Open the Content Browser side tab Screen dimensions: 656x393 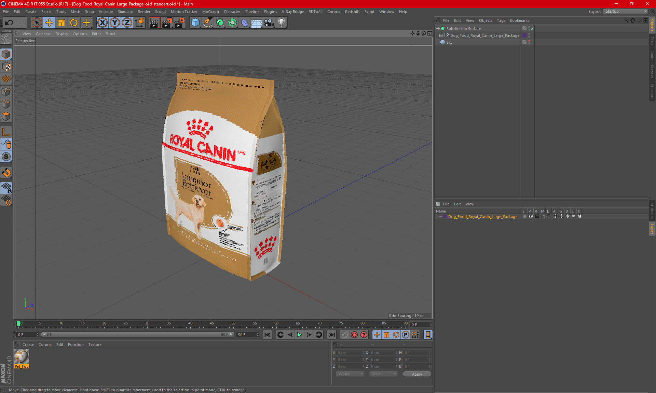click(652, 64)
